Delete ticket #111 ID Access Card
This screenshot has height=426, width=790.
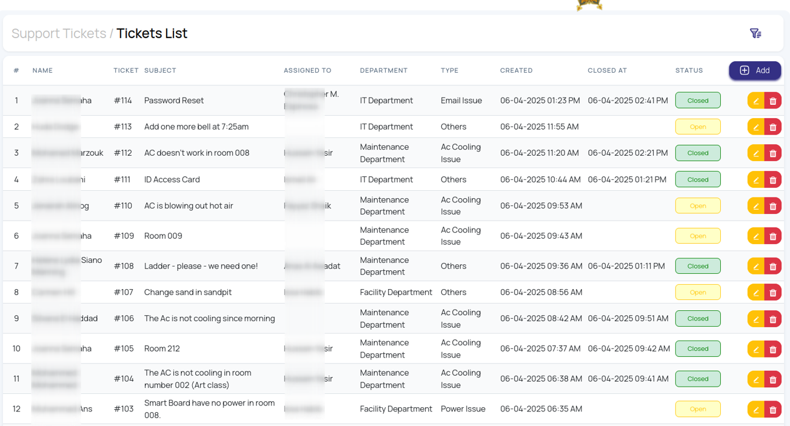pos(773,179)
